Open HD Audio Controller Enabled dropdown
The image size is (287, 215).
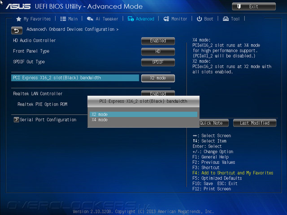[x=158, y=41]
